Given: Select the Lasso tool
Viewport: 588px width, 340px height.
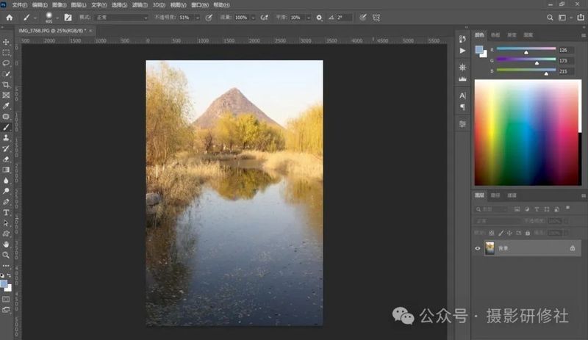Looking at the screenshot, I should pyautogui.click(x=6, y=63).
